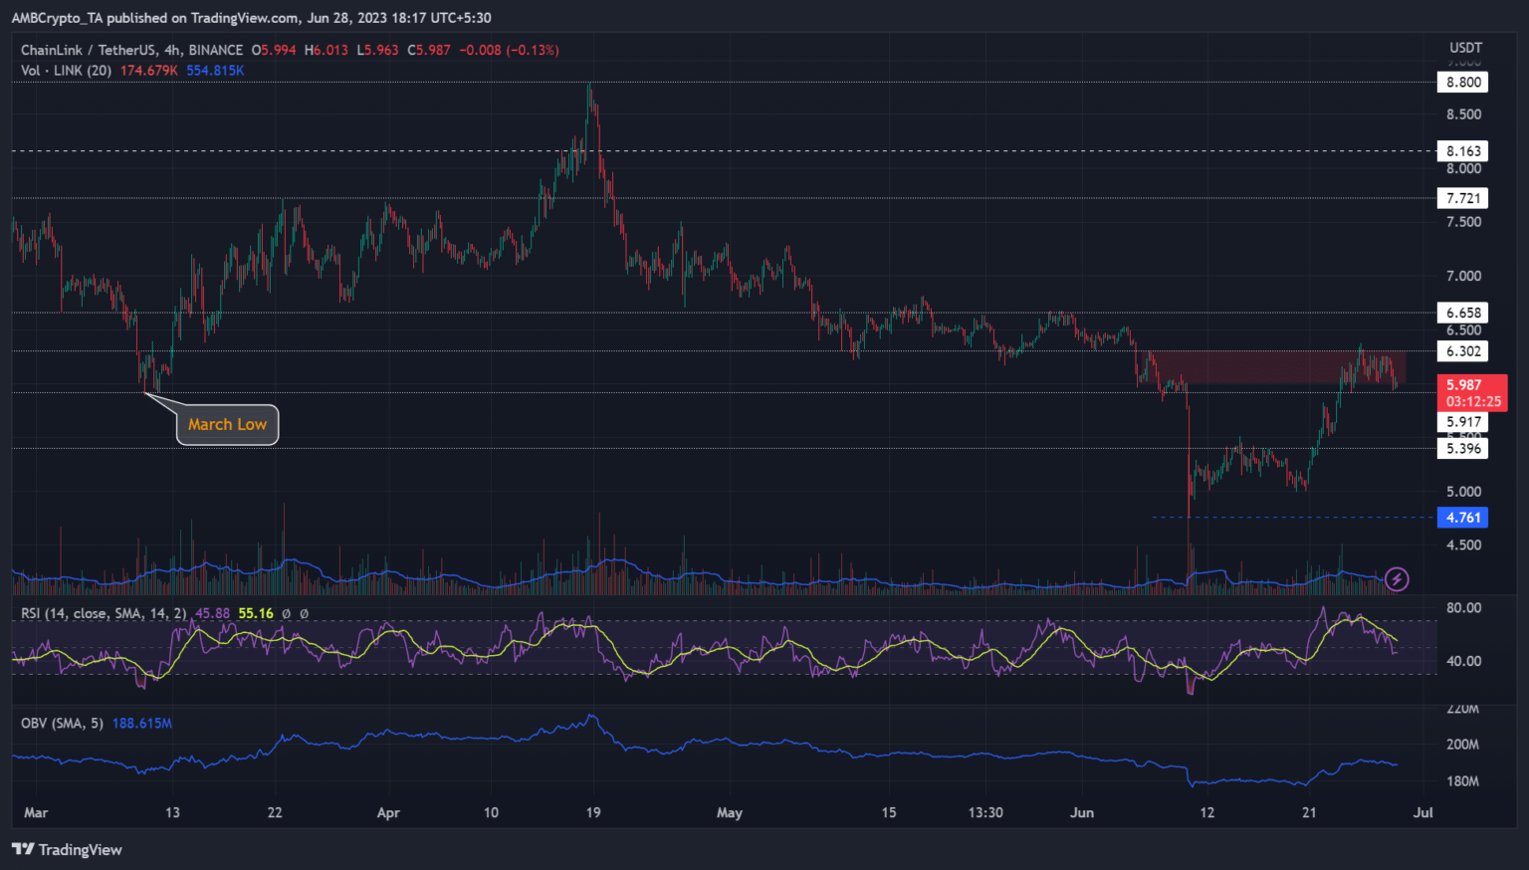Viewport: 1529px width, 870px height.
Task: Click the 6.658 price level label
Action: 1462,313
